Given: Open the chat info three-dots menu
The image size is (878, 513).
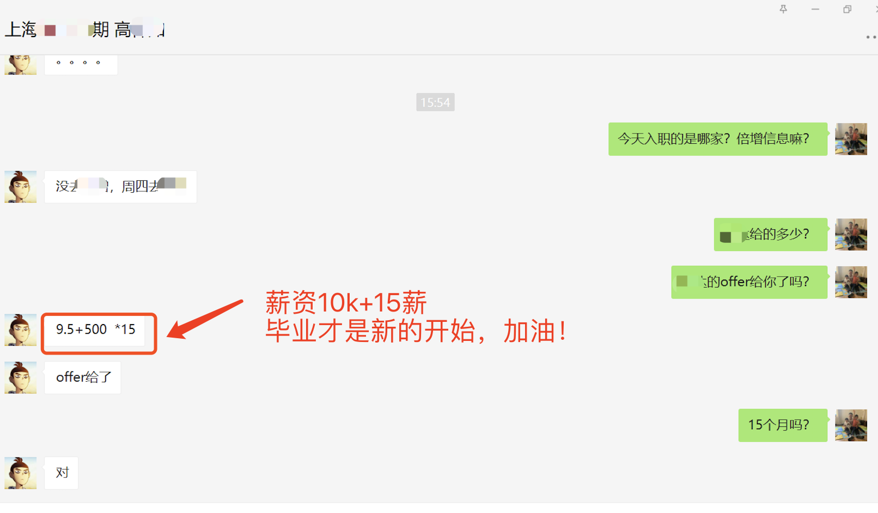Looking at the screenshot, I should click(871, 37).
